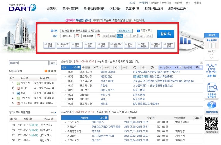
Task: Check the 지분공시 checkbox
Action: coord(86,44)
